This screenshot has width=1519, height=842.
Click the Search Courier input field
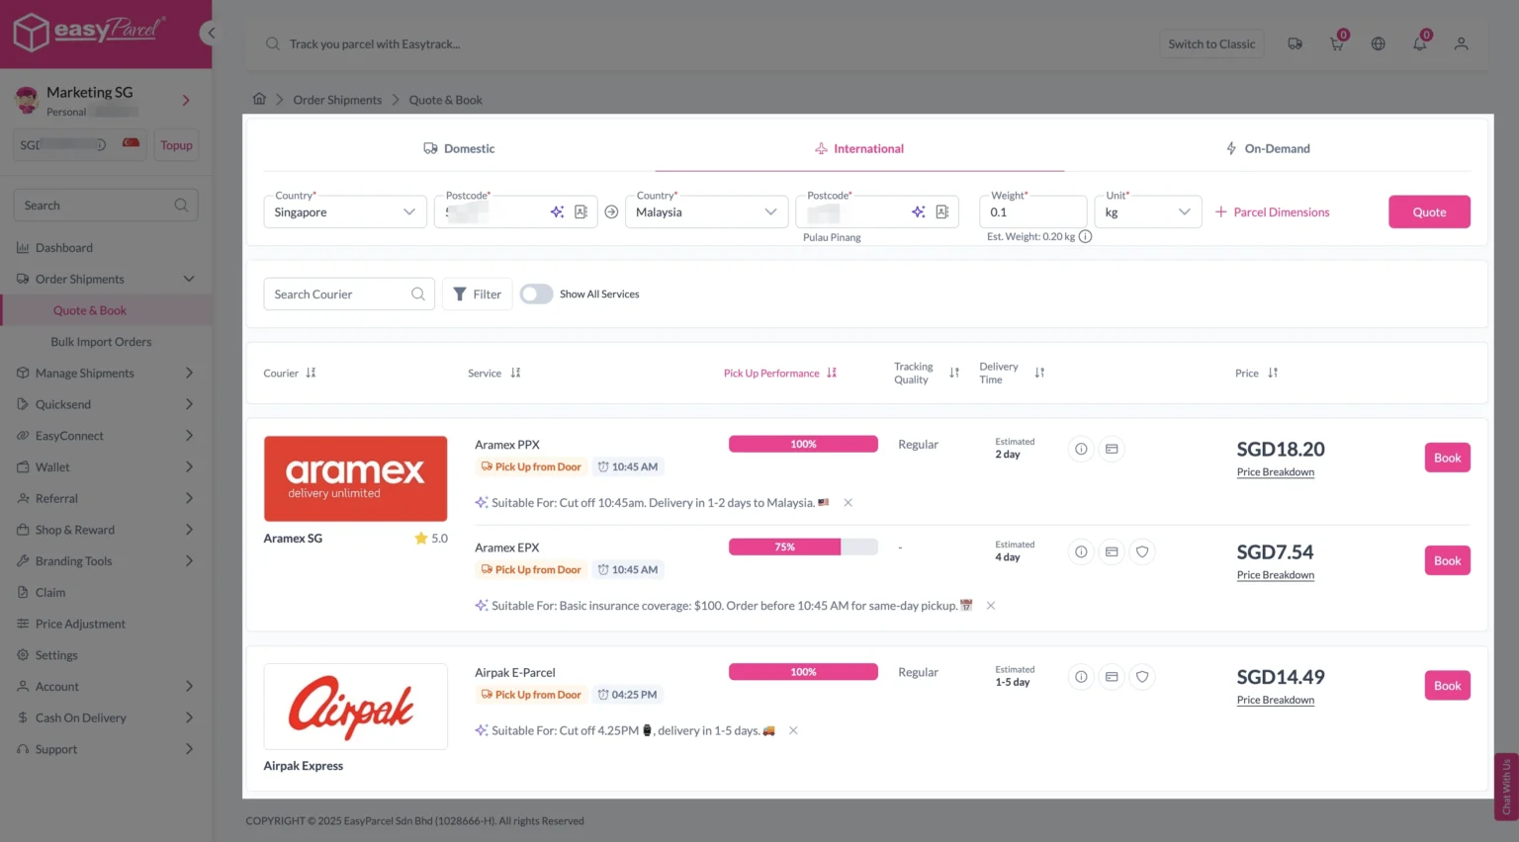click(x=339, y=295)
